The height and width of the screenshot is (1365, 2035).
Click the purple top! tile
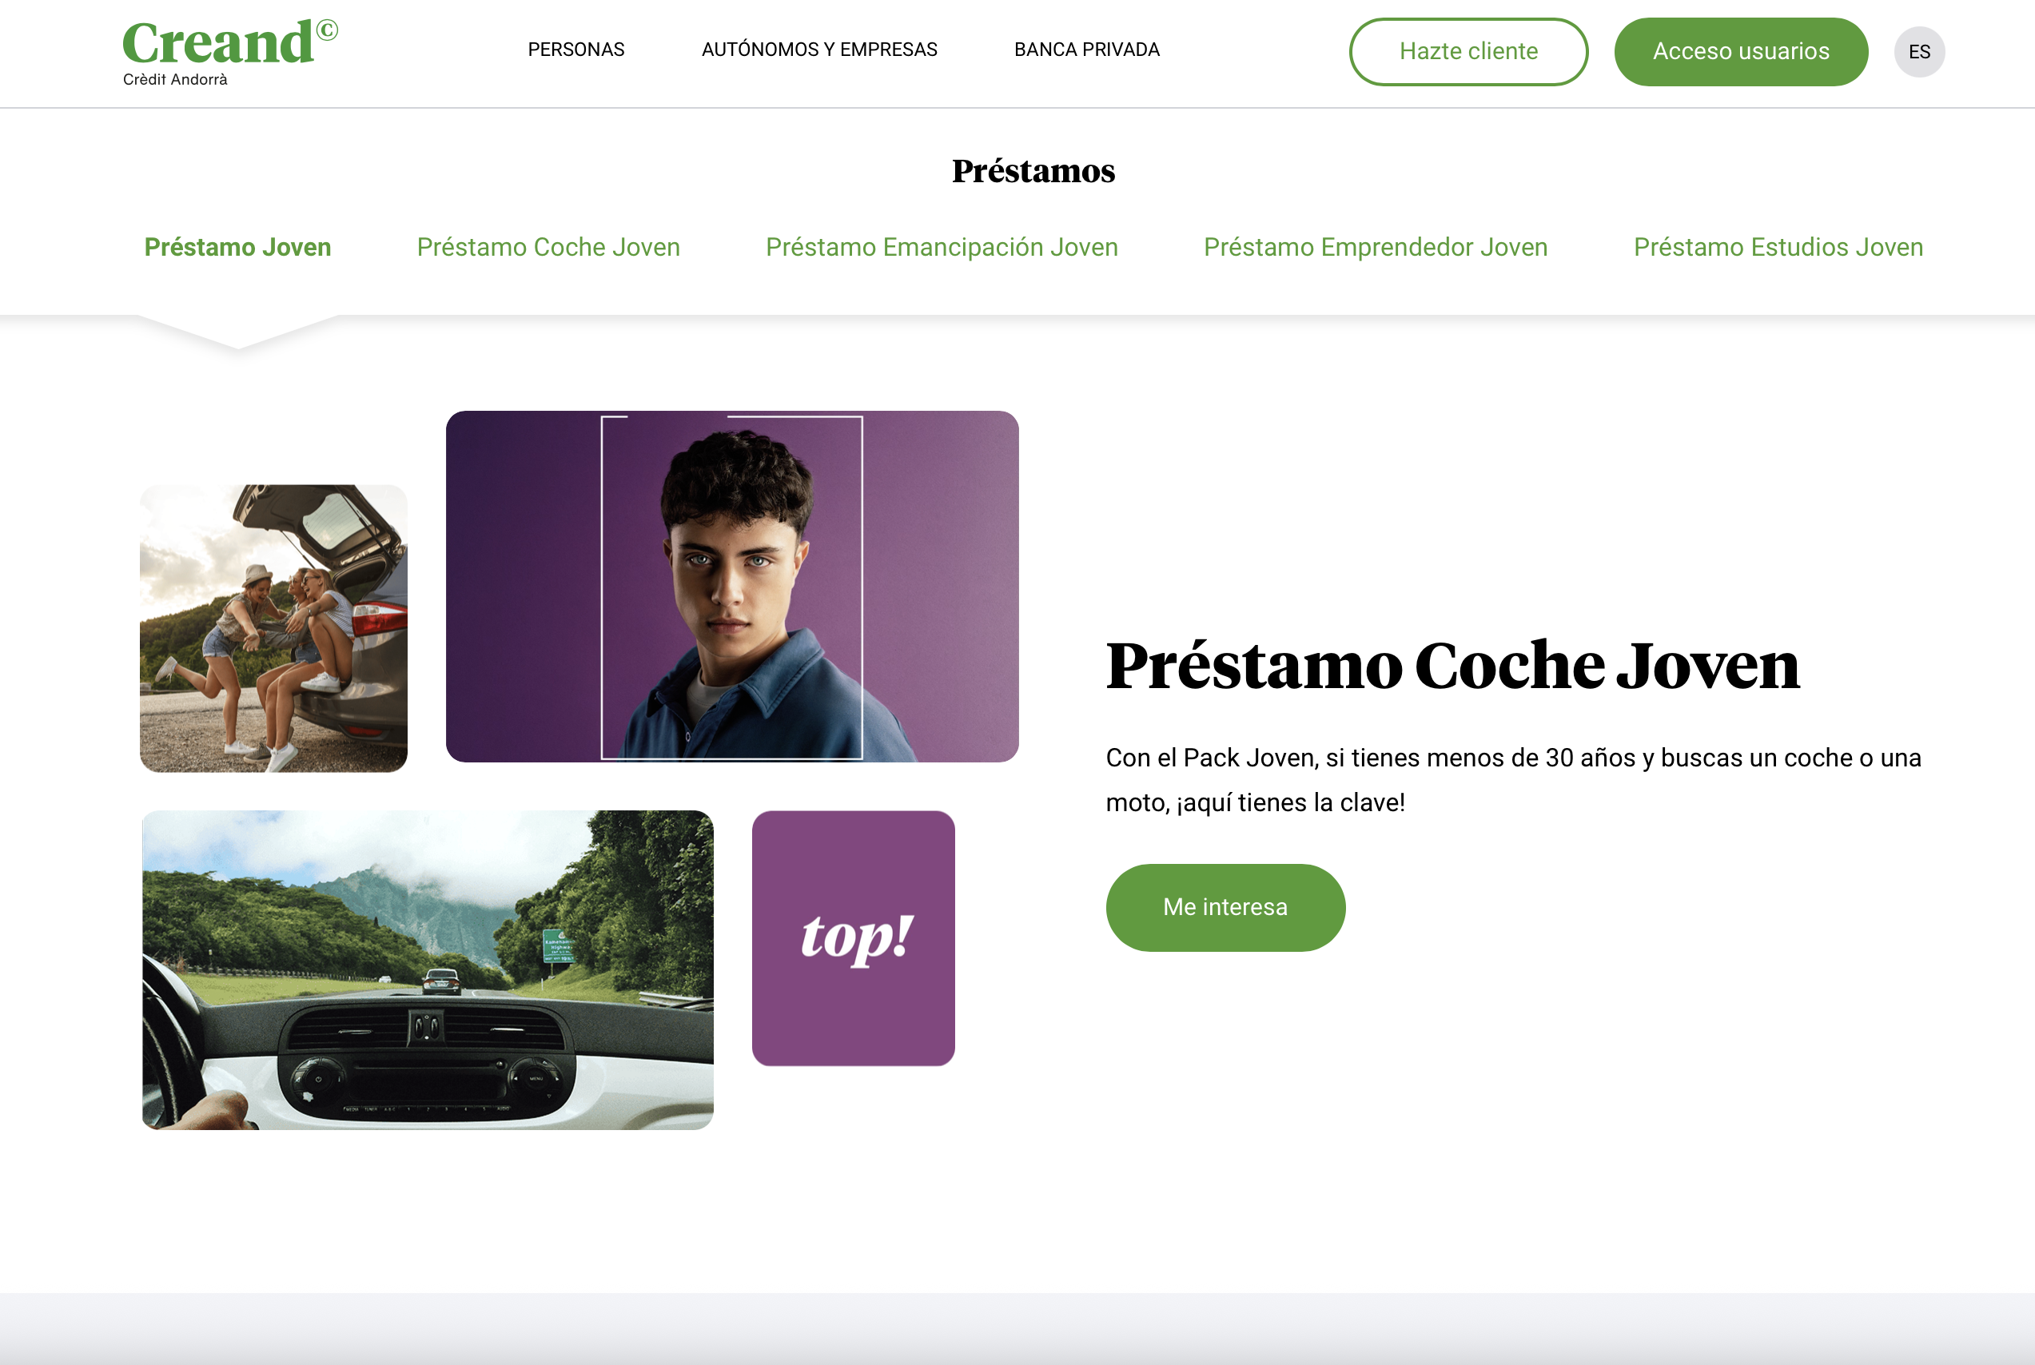[852, 937]
